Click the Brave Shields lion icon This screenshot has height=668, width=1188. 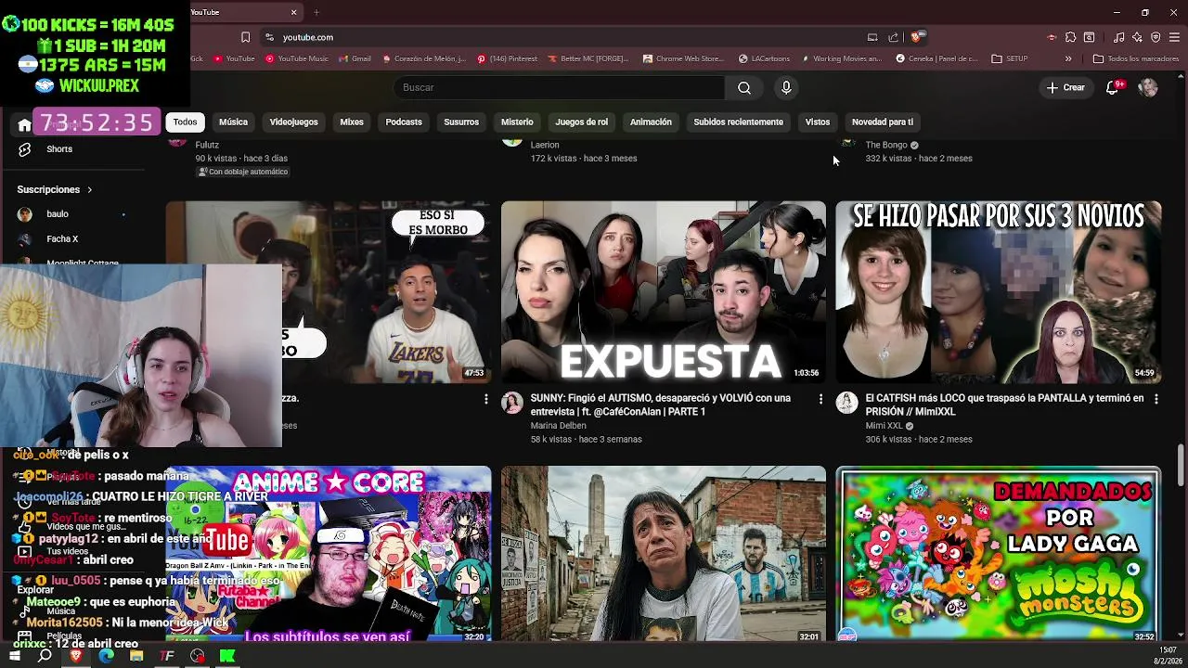pos(915,37)
